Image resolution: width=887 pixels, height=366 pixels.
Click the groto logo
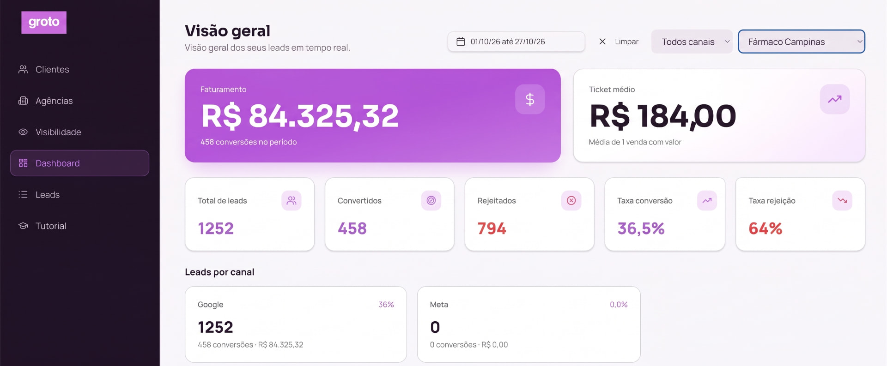click(x=44, y=22)
